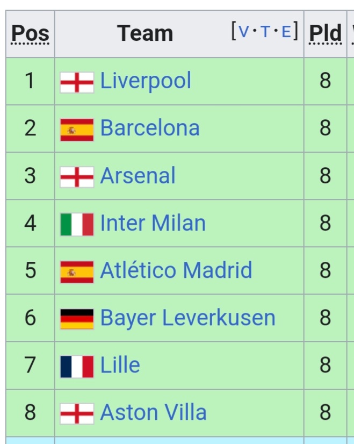Click the V view template link

pyautogui.click(x=244, y=31)
